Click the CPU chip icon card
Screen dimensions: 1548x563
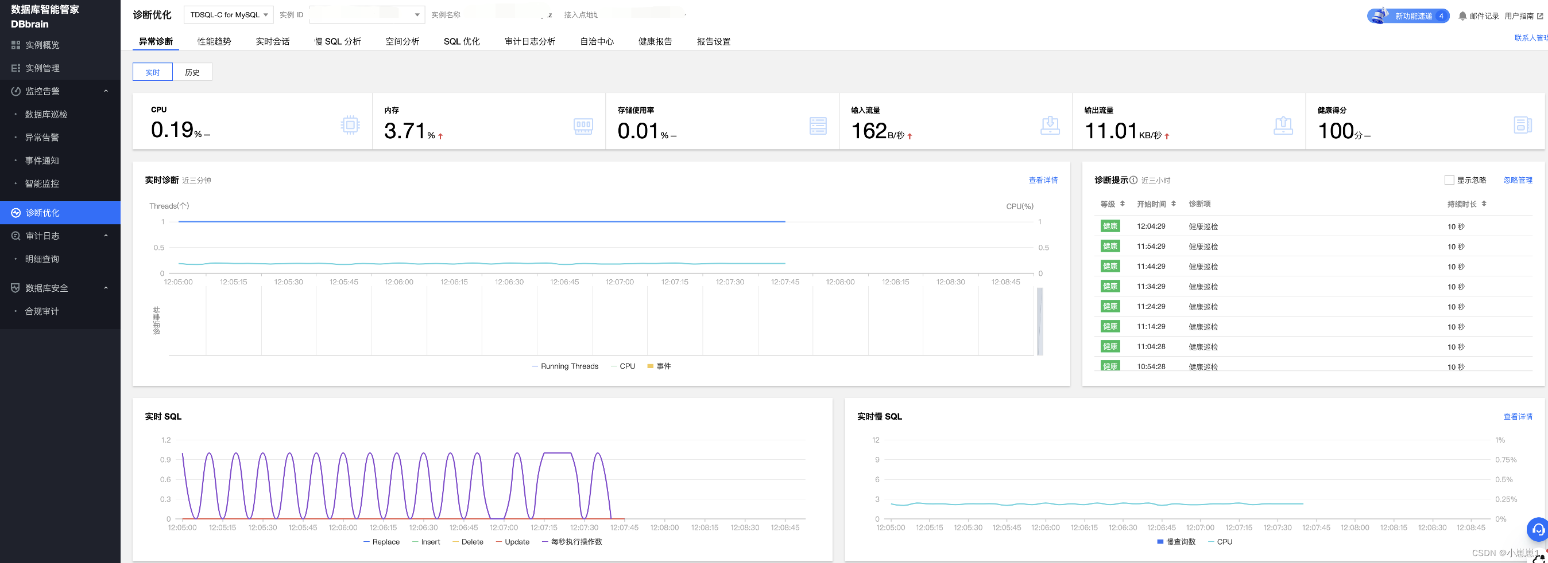350,125
